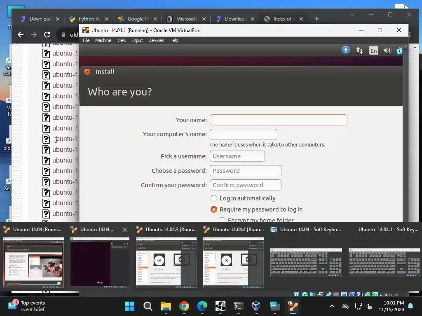Screen dimensions: 422x316
Task: Open the clock showing 10:01 PM
Action: tap(392, 306)
